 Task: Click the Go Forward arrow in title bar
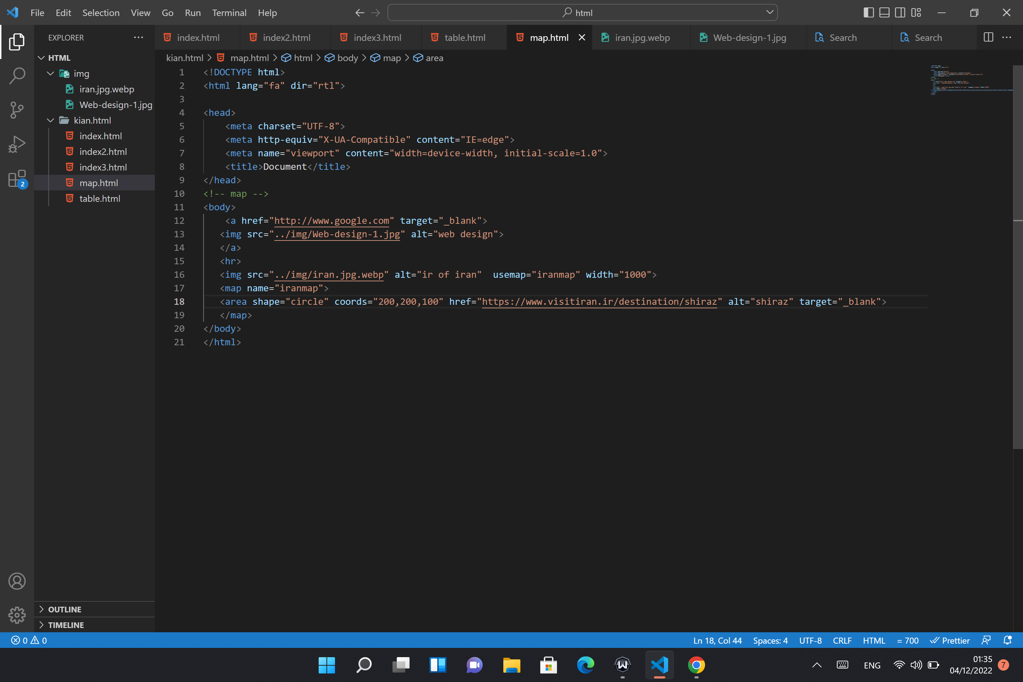376,13
